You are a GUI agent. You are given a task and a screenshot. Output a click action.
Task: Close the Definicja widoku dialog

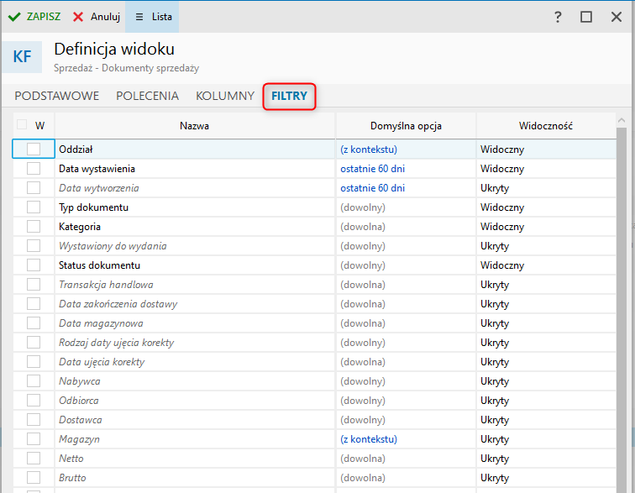click(616, 17)
